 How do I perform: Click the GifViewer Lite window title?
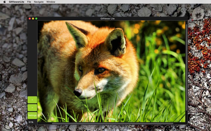[108, 19]
